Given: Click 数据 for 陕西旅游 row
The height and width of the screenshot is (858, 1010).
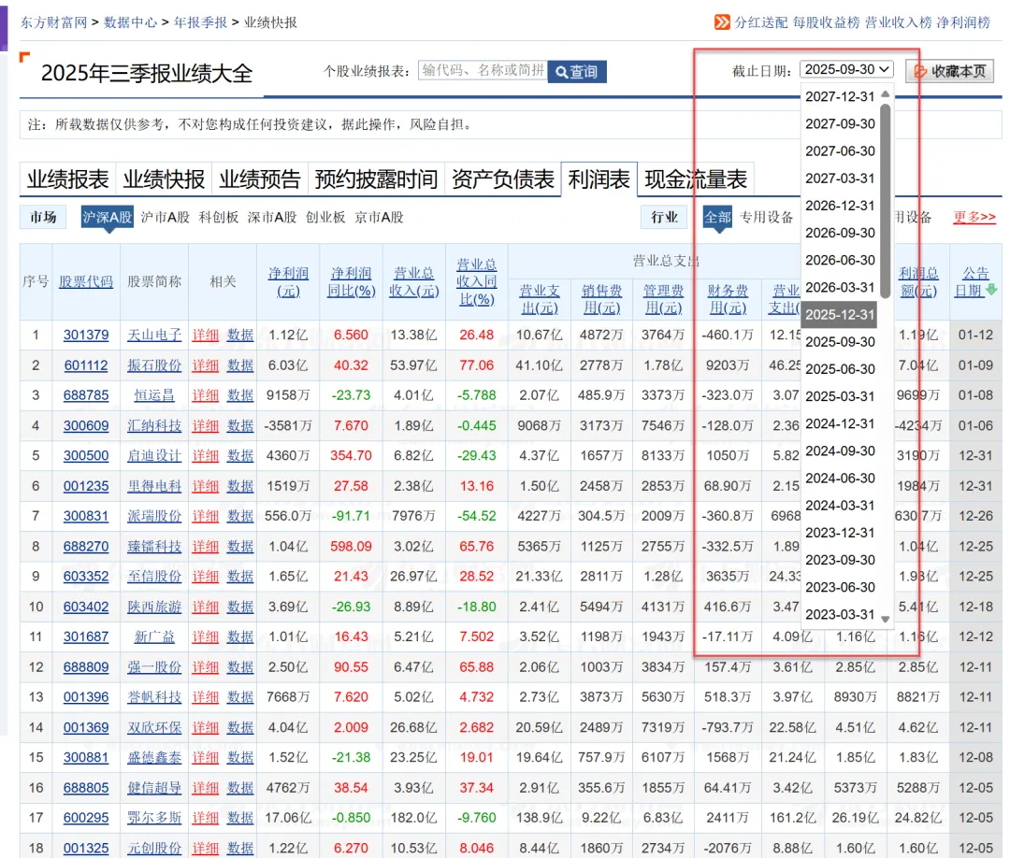Looking at the screenshot, I should pos(240,607).
